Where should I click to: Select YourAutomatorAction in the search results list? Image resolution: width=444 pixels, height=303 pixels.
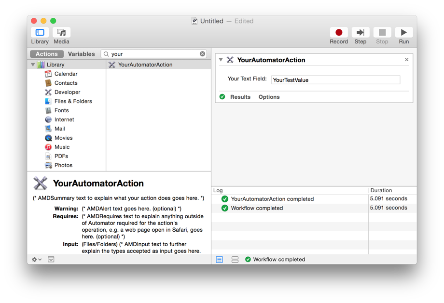(159, 65)
